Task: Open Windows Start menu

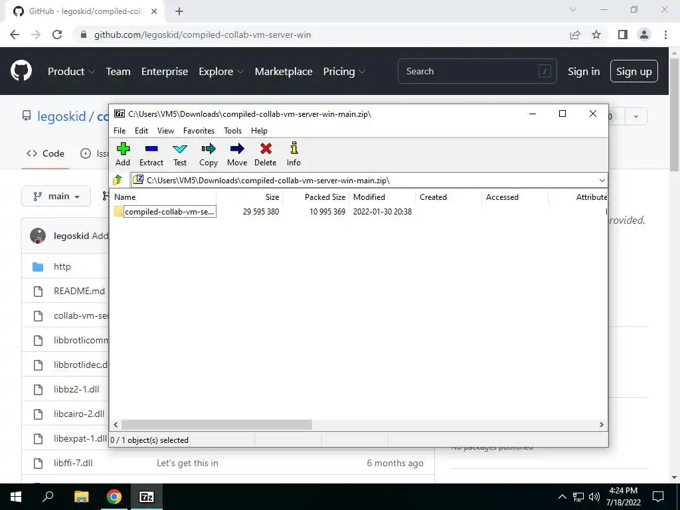Action: point(16,497)
